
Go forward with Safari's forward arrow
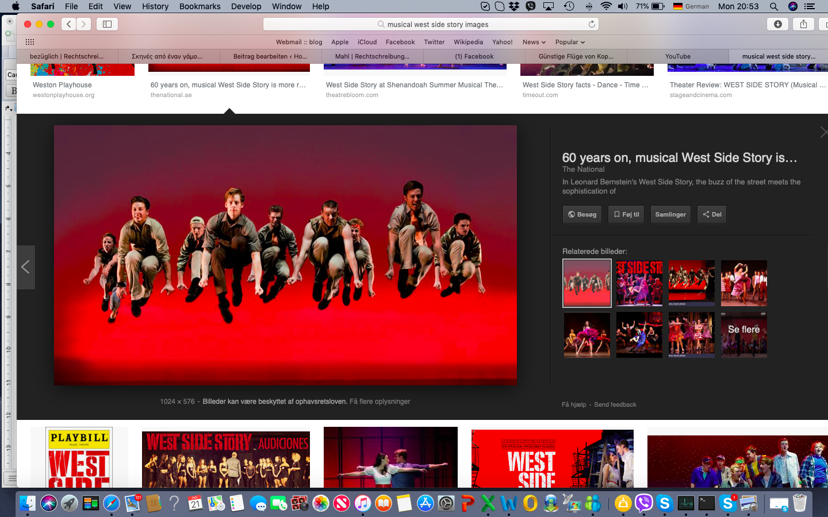click(x=84, y=24)
